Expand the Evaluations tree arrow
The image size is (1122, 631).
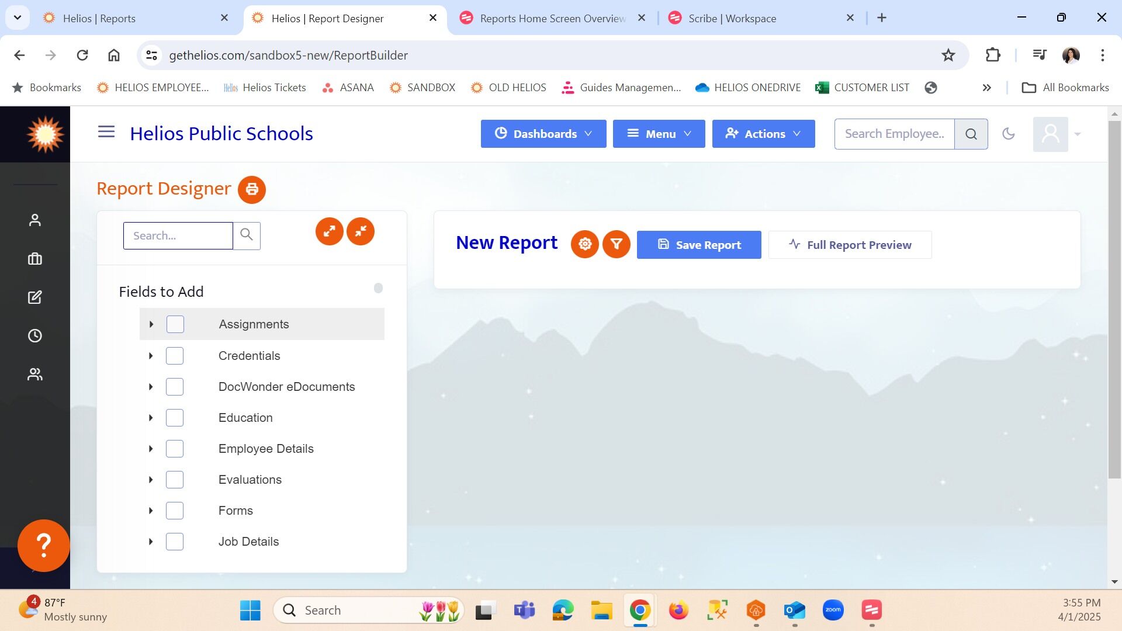[x=151, y=480]
